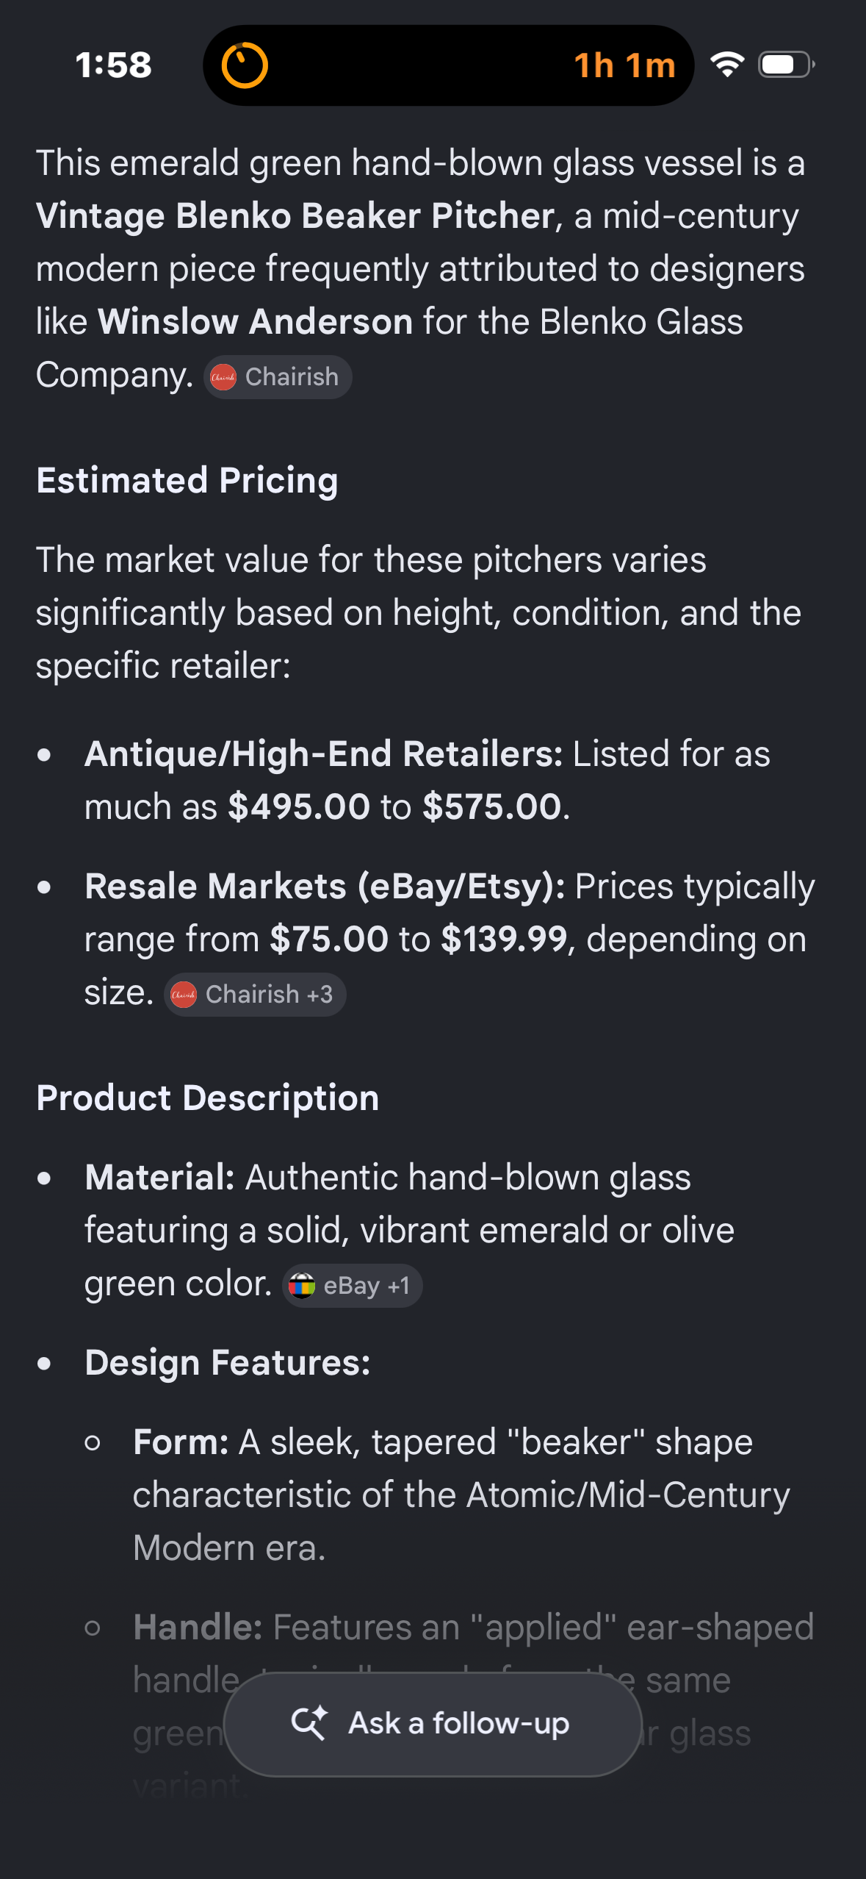Tap the Chairish logo beside +3
Viewport: 866px width, 1879px height.
point(184,995)
